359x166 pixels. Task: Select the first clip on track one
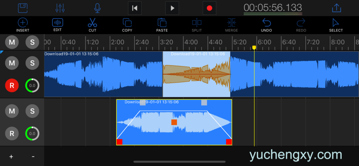103,74
